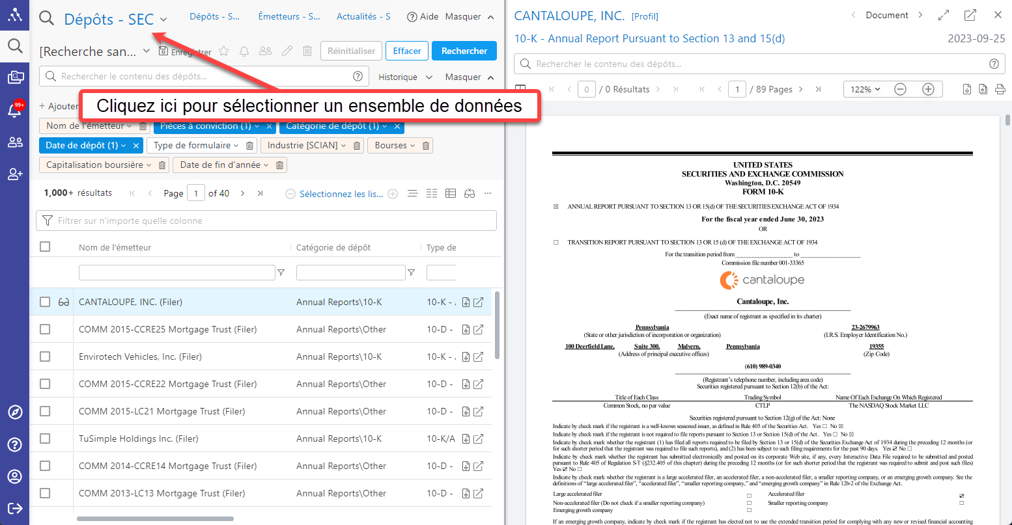Open notifications bell with 99+ badge
The image size is (1012, 525).
pyautogui.click(x=15, y=109)
